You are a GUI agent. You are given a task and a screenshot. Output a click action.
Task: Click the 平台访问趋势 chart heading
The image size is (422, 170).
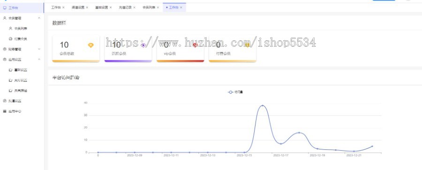click(66, 78)
